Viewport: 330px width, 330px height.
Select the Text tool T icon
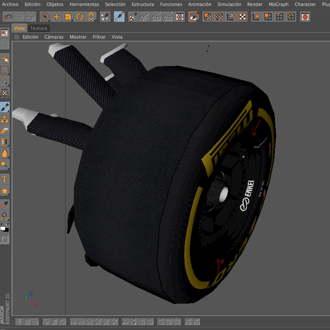5,179
